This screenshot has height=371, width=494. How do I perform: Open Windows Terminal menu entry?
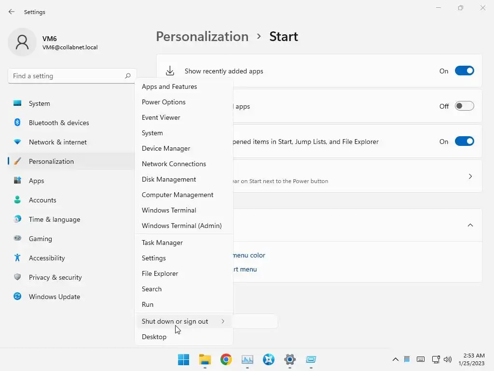[184, 210]
